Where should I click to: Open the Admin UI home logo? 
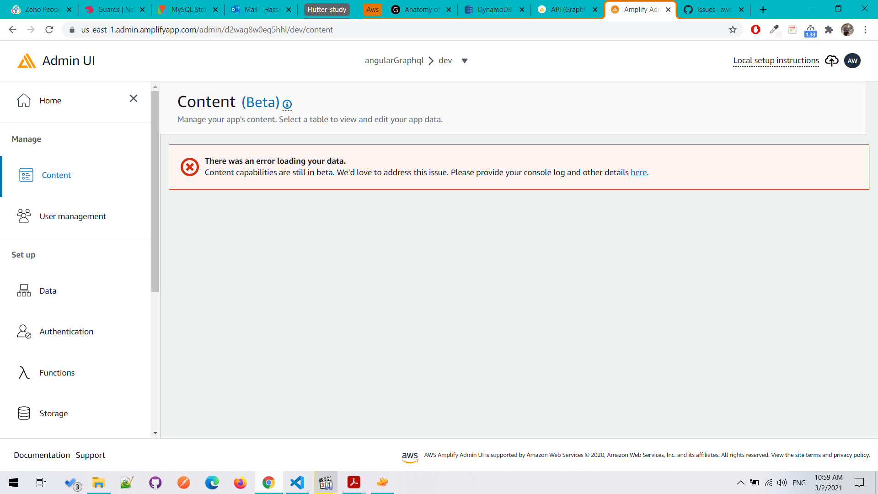pos(55,60)
